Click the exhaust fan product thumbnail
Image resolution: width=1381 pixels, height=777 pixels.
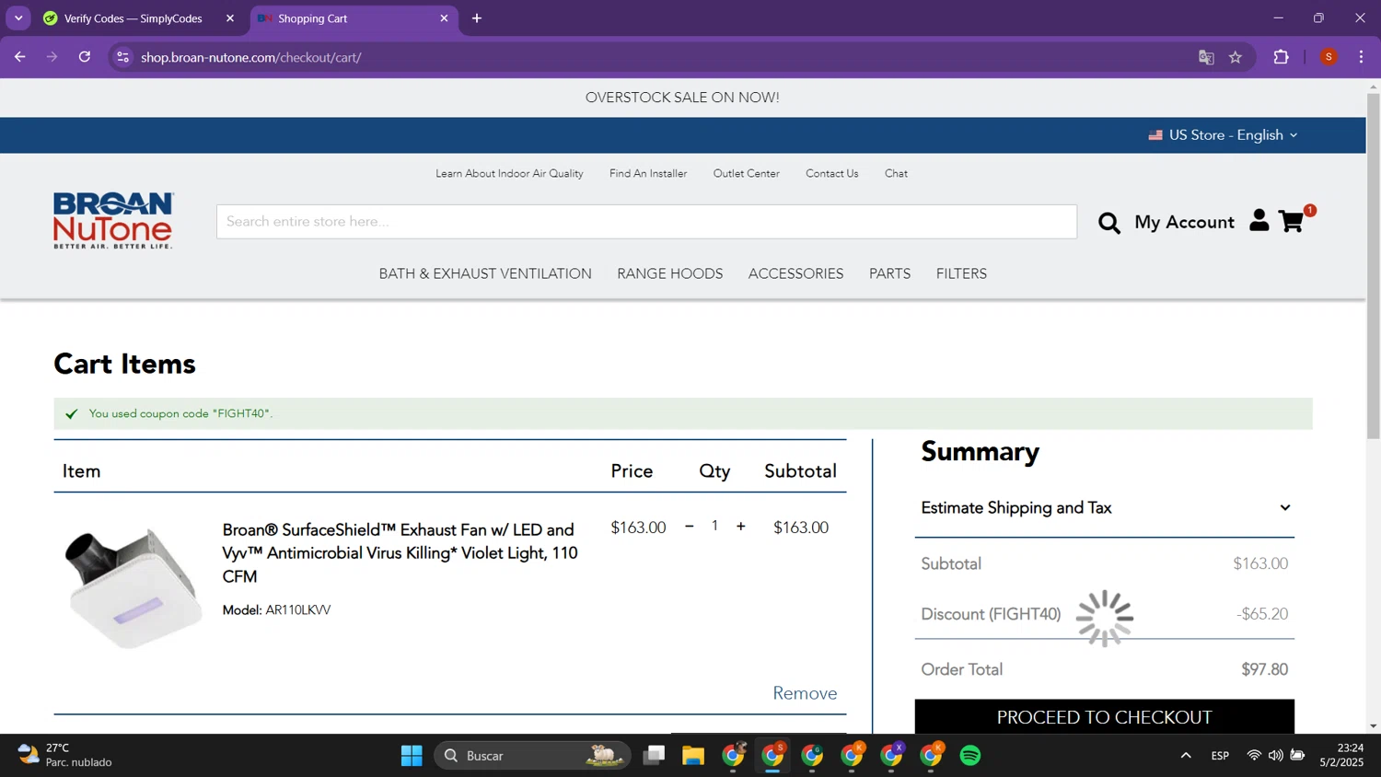133,588
